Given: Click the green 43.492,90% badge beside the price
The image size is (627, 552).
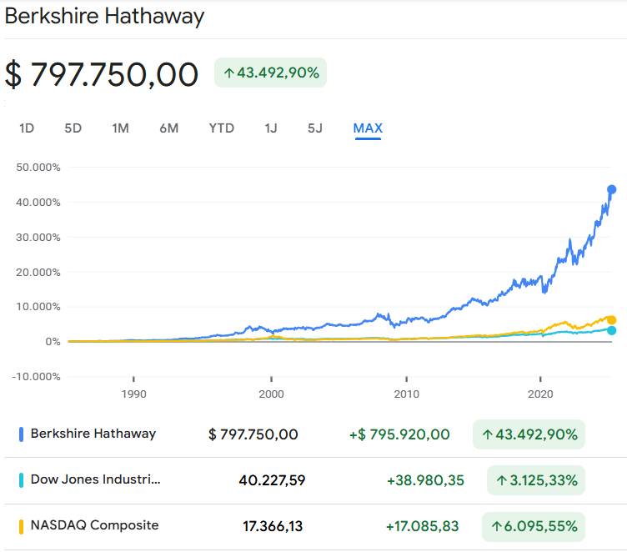Looking at the screenshot, I should (271, 73).
